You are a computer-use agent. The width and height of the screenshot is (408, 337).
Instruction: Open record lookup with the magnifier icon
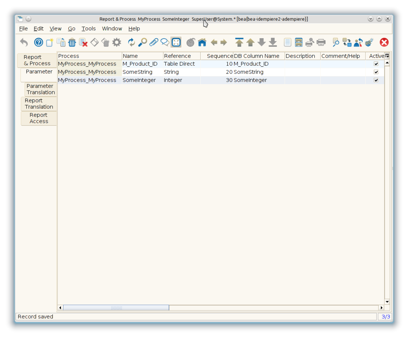(142, 42)
